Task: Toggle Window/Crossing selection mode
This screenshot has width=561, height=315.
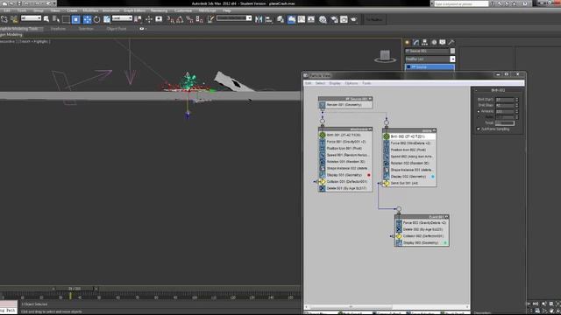Action: [x=76, y=19]
